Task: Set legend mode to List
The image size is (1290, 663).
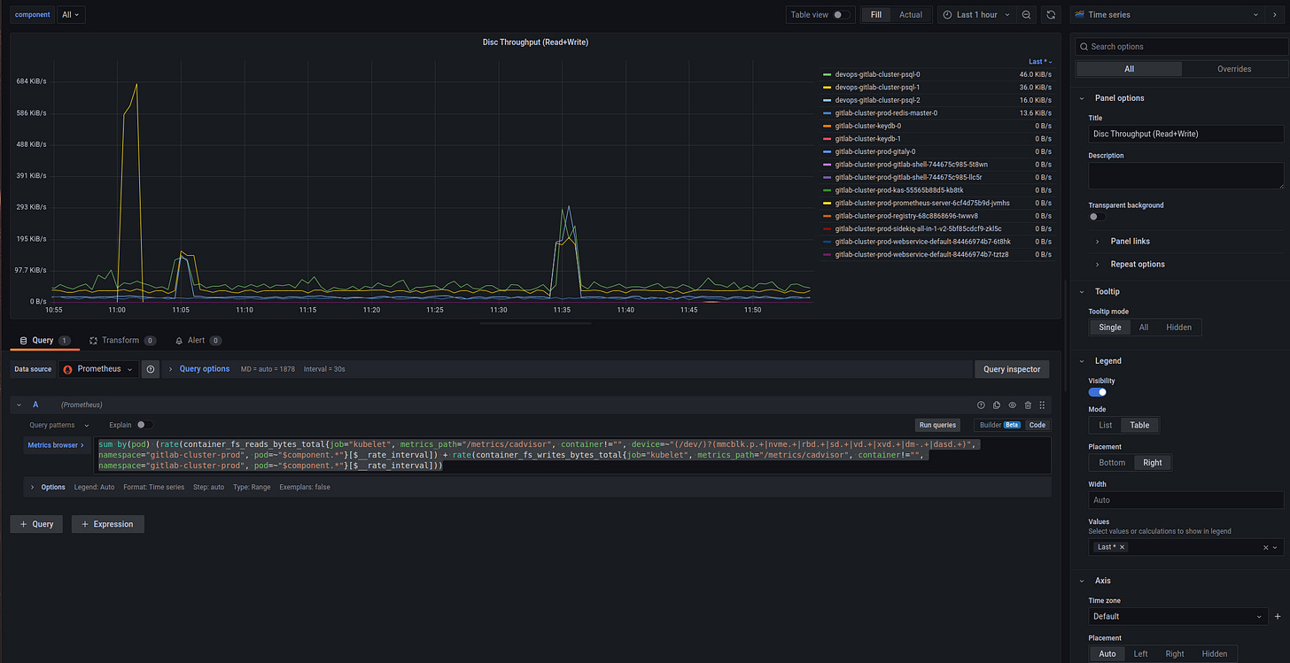Action: coord(1105,425)
